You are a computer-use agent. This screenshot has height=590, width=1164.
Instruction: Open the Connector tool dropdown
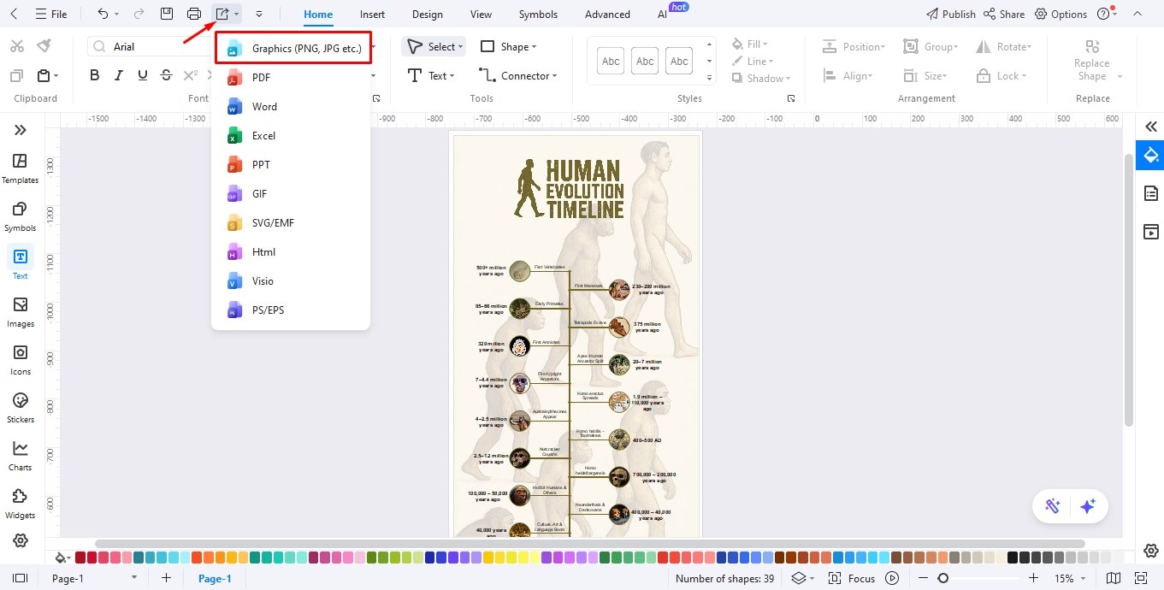pos(517,75)
